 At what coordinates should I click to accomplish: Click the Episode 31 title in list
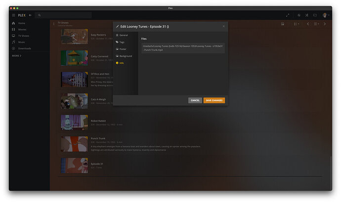coord(97,164)
